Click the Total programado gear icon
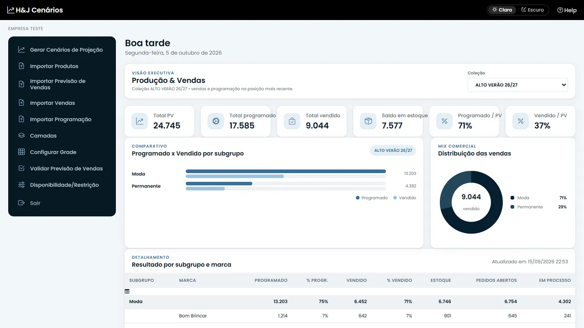The image size is (584, 328). click(216, 121)
